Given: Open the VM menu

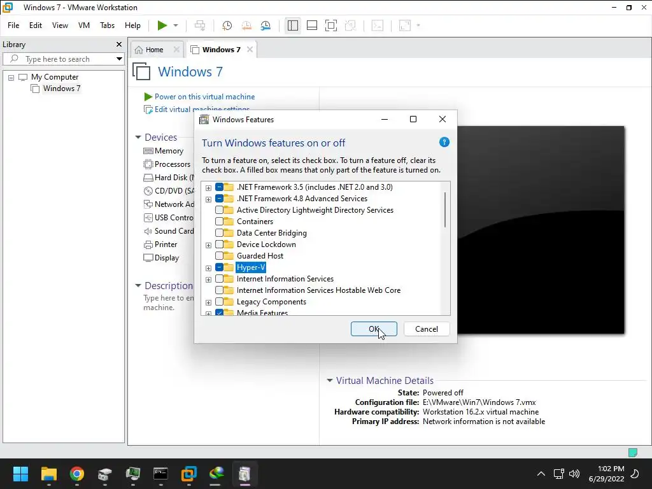Looking at the screenshot, I should click(x=84, y=25).
